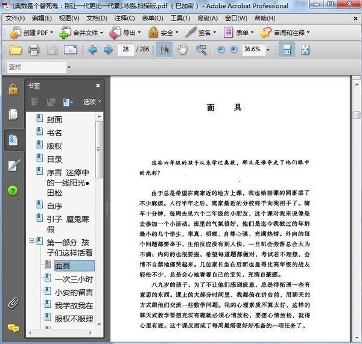The width and height of the screenshot is (362, 344).
Task: Click the Print icon in the toolbar
Action: pyautogui.click(x=34, y=49)
